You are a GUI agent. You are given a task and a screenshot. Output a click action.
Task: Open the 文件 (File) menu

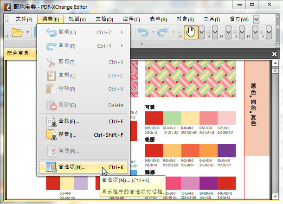(x=24, y=19)
